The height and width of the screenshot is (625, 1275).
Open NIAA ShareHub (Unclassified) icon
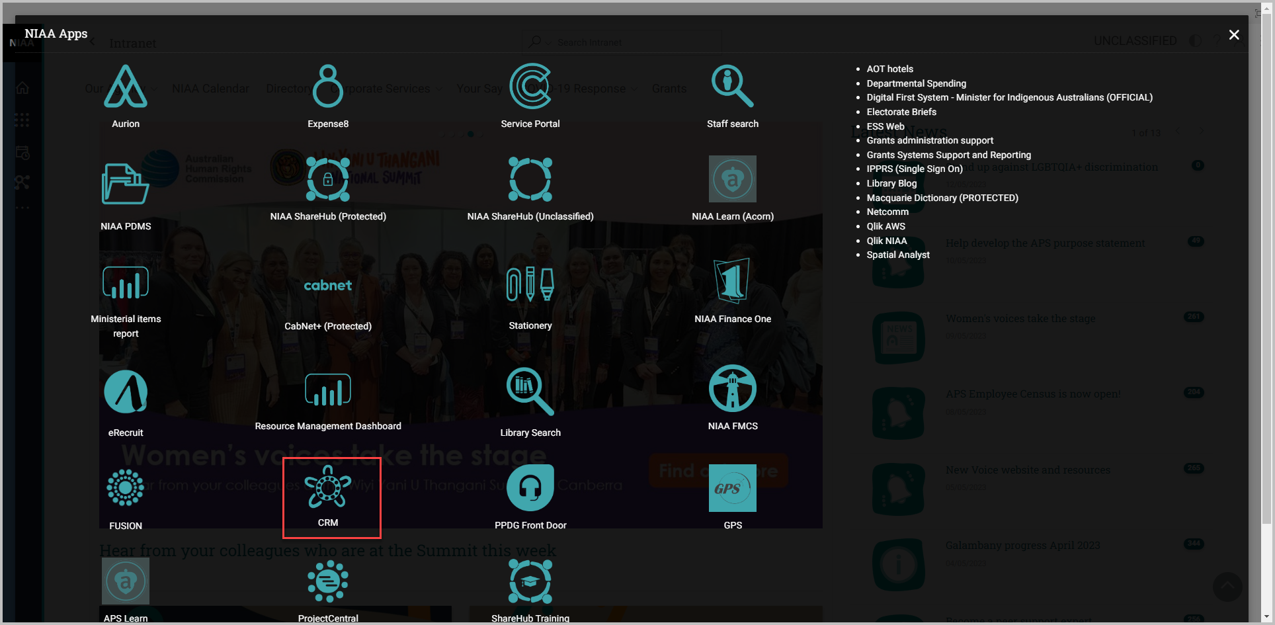coord(530,179)
